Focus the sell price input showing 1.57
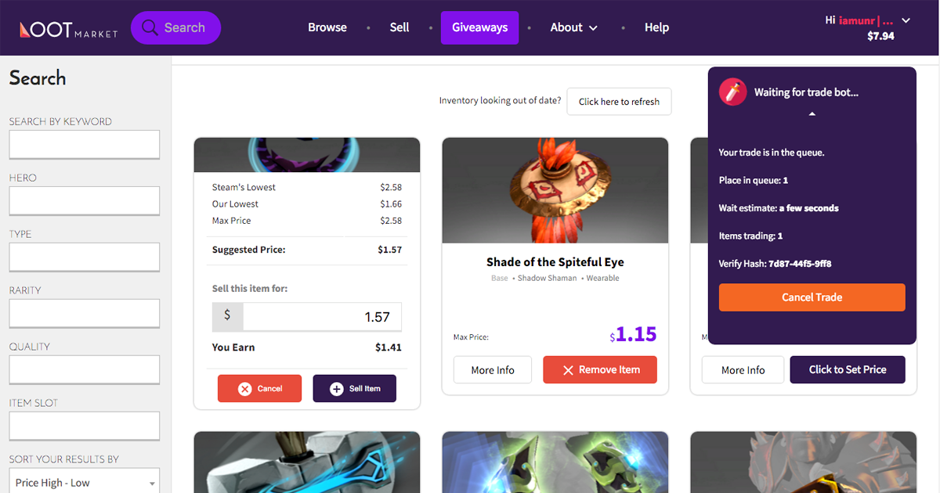This screenshot has height=493, width=940. [x=322, y=317]
